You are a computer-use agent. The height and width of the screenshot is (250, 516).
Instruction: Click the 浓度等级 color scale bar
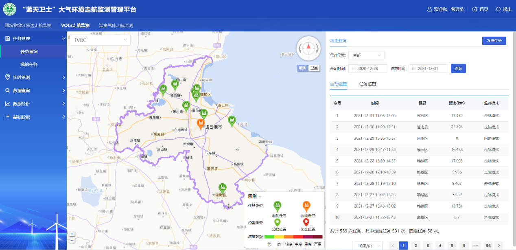pyautogui.click(x=293, y=237)
